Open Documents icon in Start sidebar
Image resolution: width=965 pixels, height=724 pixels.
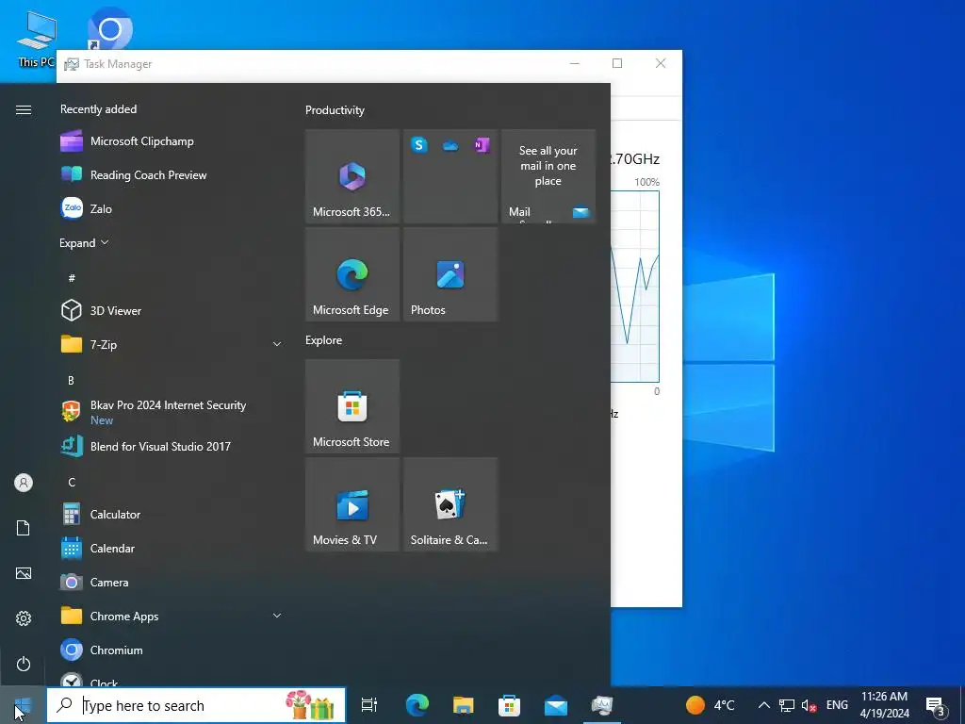[24, 528]
